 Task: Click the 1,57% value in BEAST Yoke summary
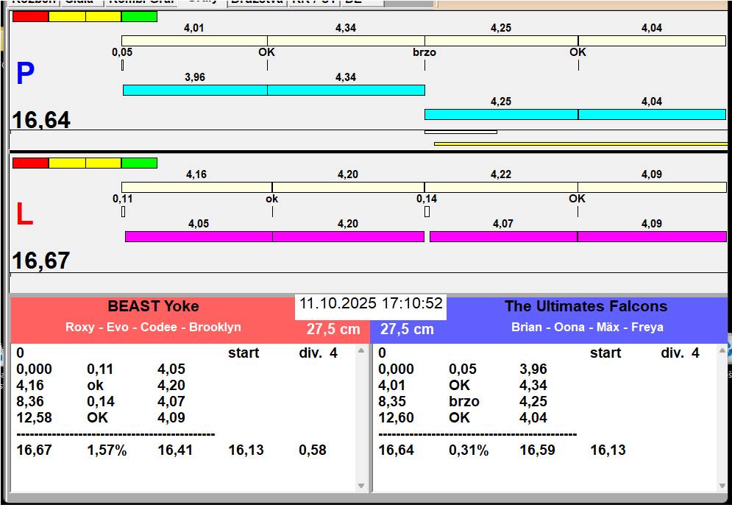point(107,450)
